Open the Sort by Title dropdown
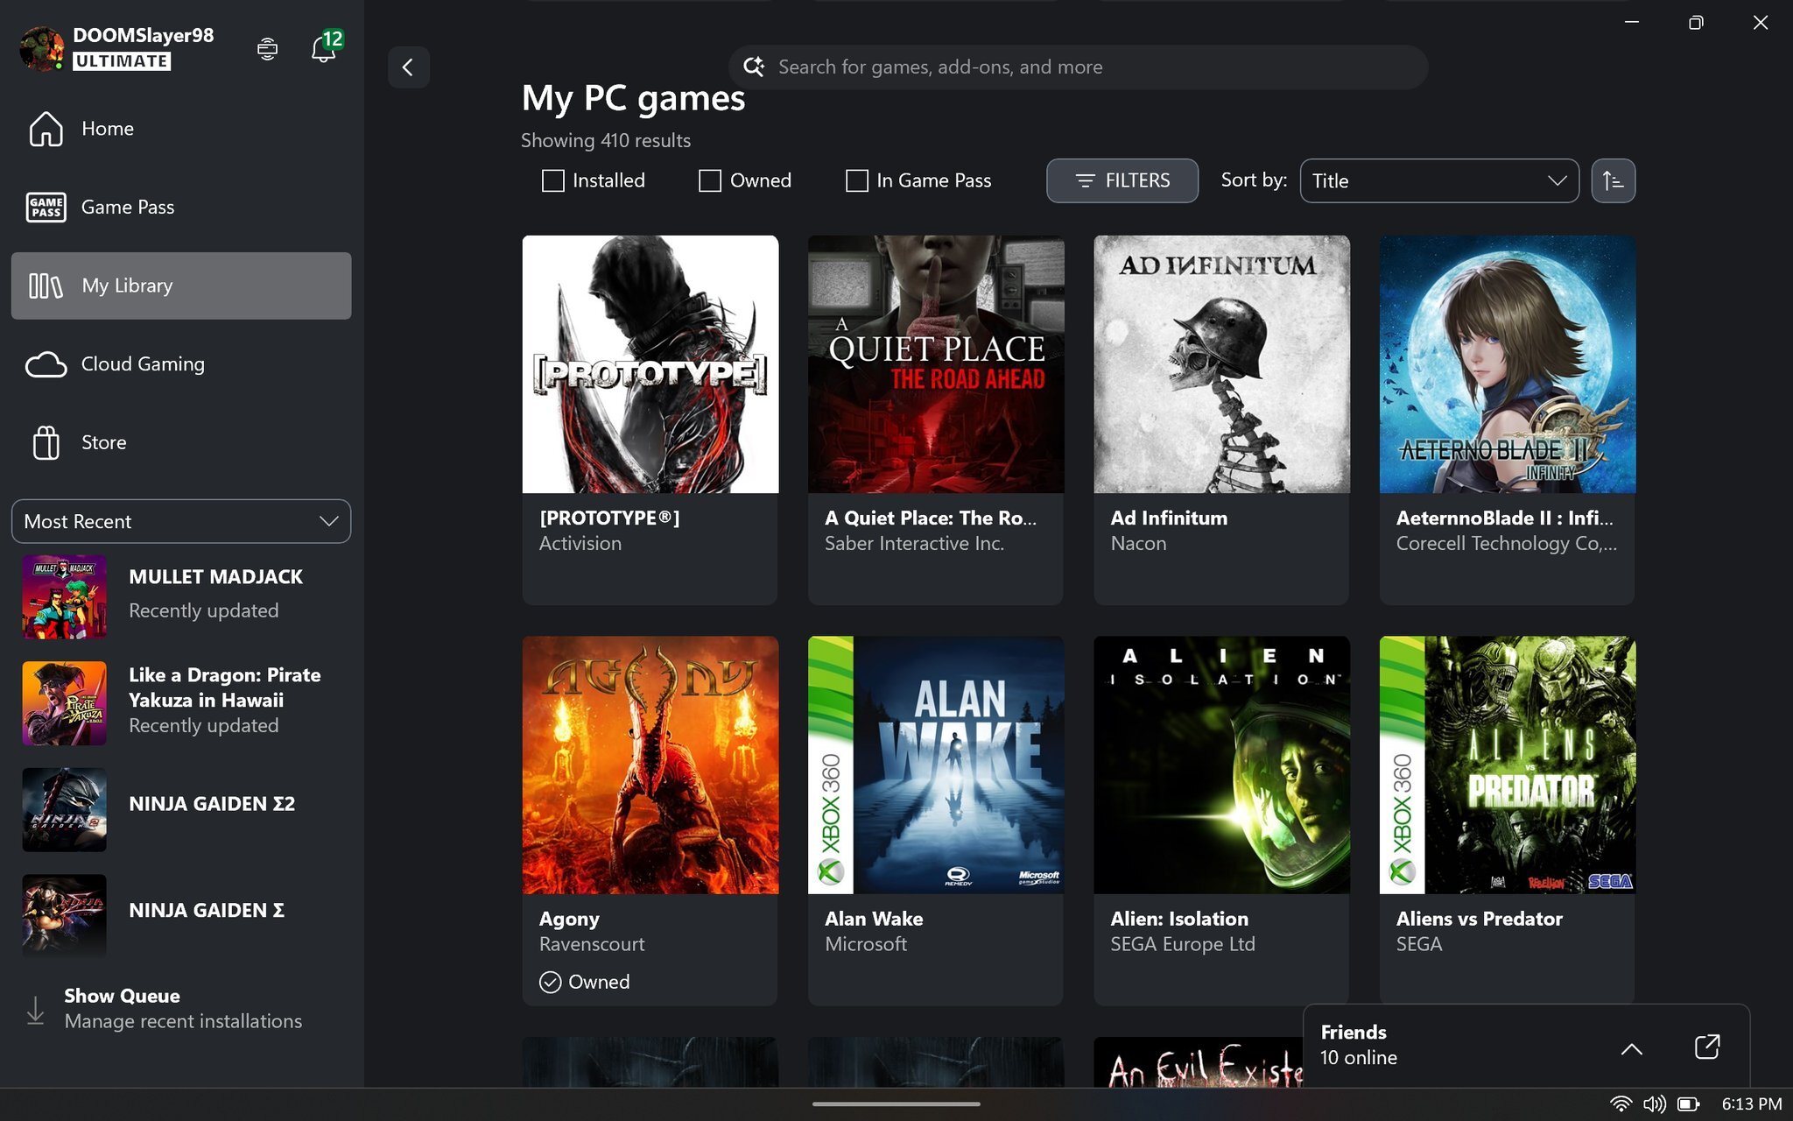Viewport: 1793px width, 1121px height. [x=1438, y=180]
